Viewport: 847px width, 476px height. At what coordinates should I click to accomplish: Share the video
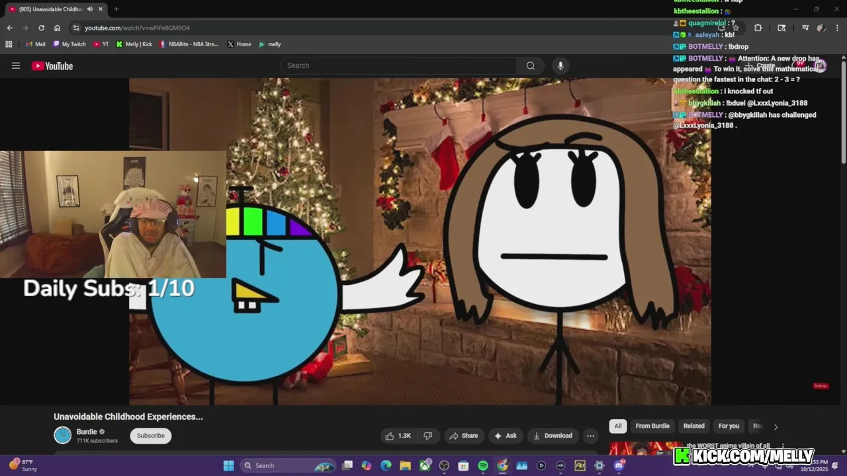pos(463,436)
